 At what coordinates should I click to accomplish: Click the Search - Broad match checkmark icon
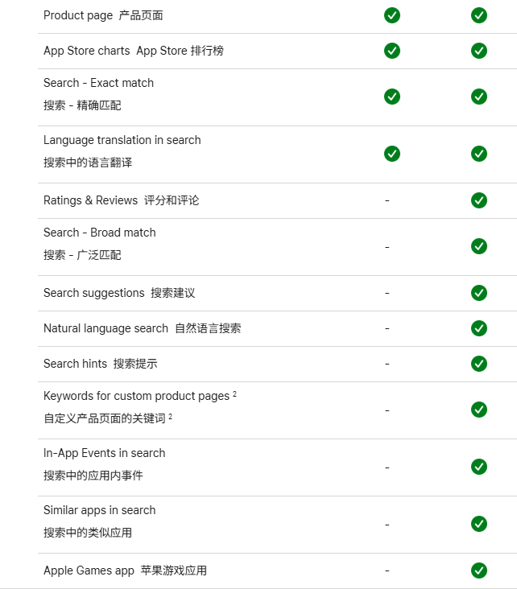point(479,246)
